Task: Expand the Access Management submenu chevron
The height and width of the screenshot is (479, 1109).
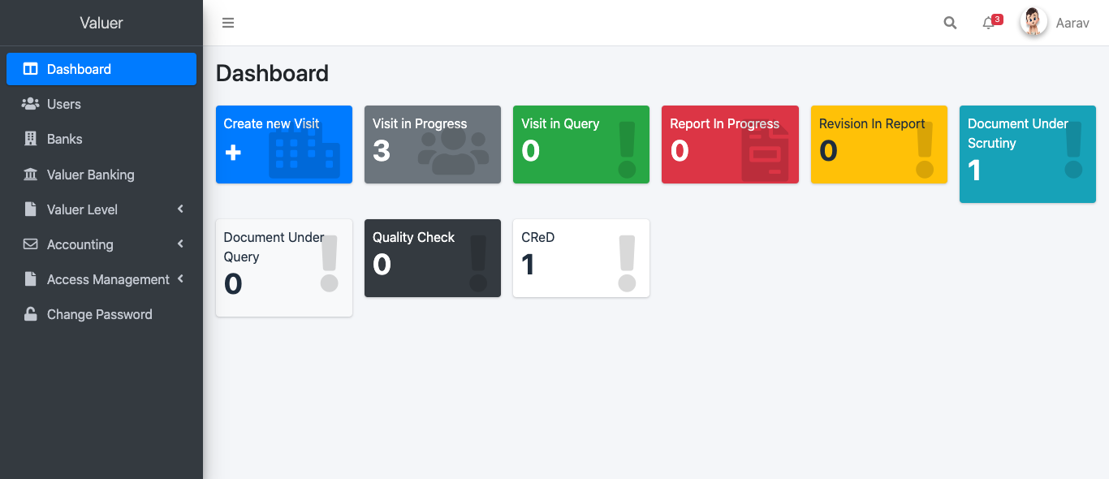Action: coord(180,279)
